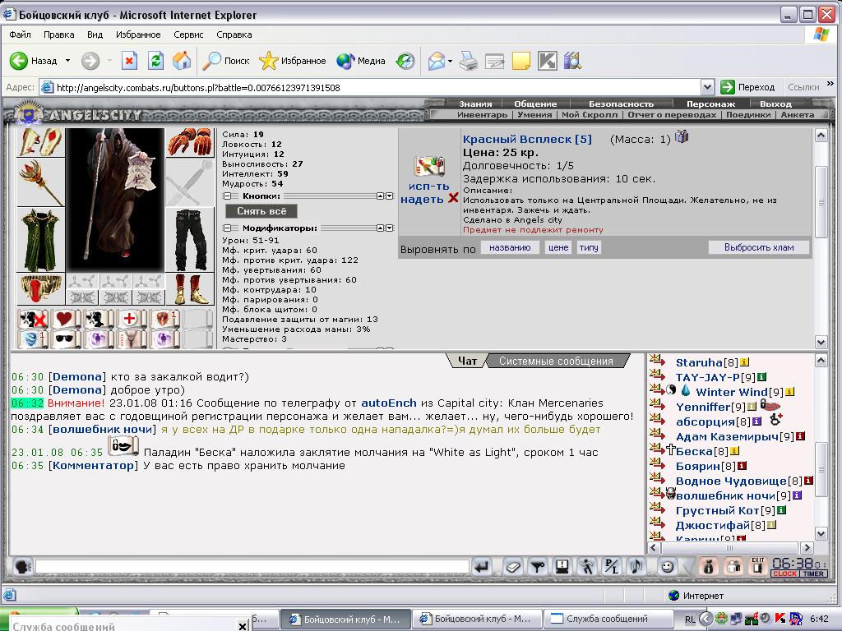The image size is (842, 631).
Task: Open the Красный Всплеск [5] item link
Action: point(527,139)
